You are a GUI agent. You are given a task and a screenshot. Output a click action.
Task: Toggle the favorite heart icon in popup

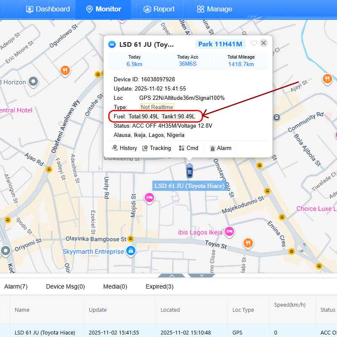click(254, 43)
